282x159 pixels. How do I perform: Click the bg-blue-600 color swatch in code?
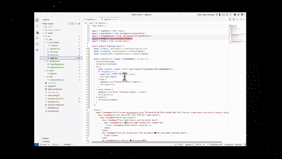125,123
